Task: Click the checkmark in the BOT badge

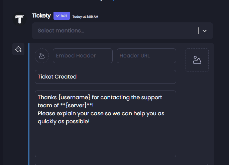Action: coord(58,16)
